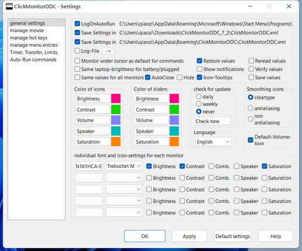Expand the fourth monitor row font dropdown
The width and height of the screenshot is (302, 251).
(124, 201)
